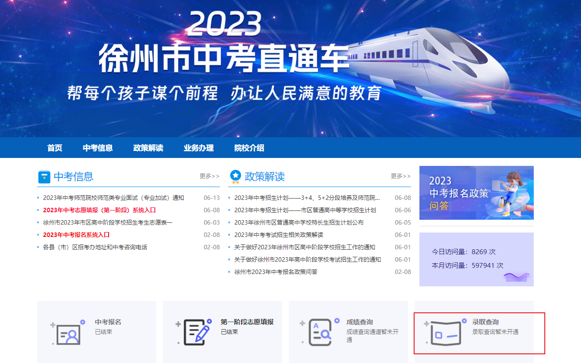Click date 06-13 in 中考信息 list
581x364 pixels.
pos(211,198)
